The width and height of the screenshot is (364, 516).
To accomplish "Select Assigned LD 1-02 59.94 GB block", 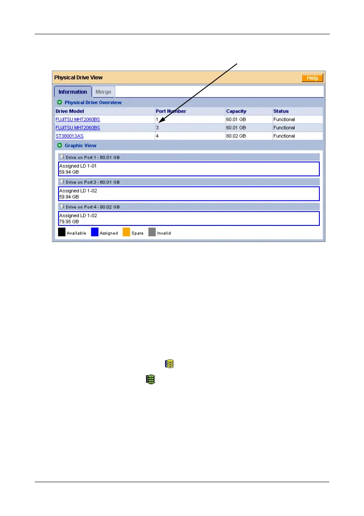I will pos(189,193).
